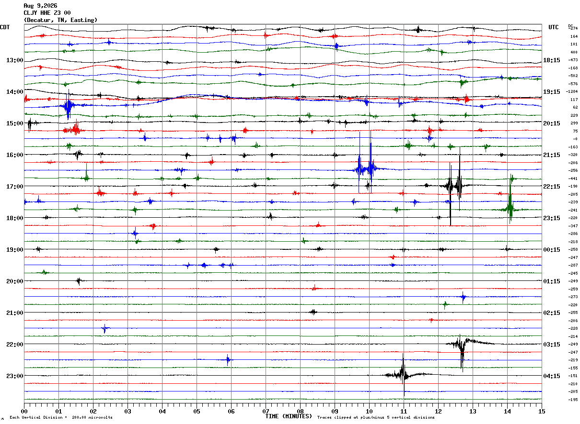Viewport: 580px width, 424px height.
Task: Click the DC offset value -163
Action: (x=573, y=147)
